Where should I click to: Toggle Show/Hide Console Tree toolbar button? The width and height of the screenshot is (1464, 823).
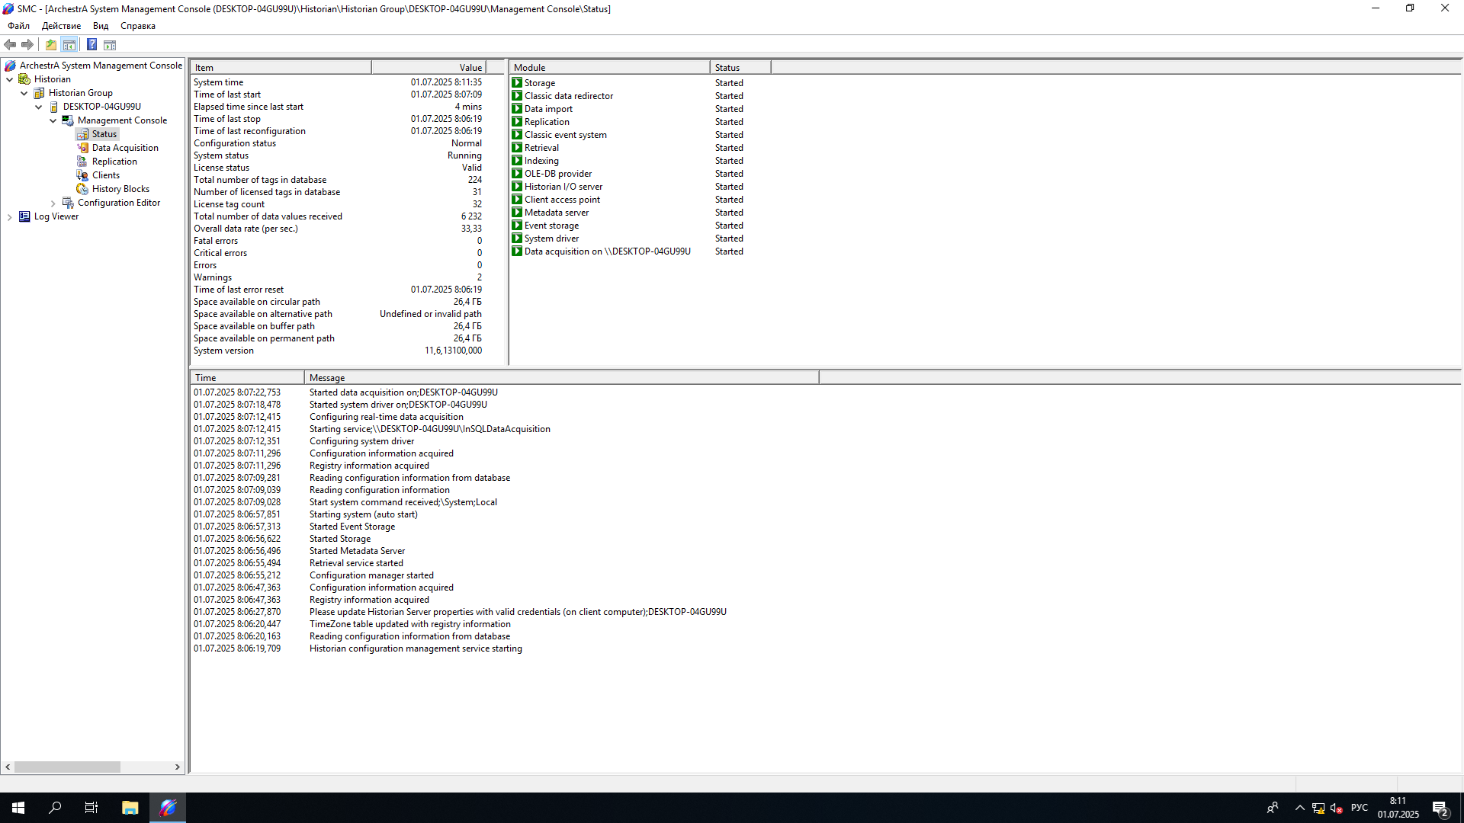[69, 45]
